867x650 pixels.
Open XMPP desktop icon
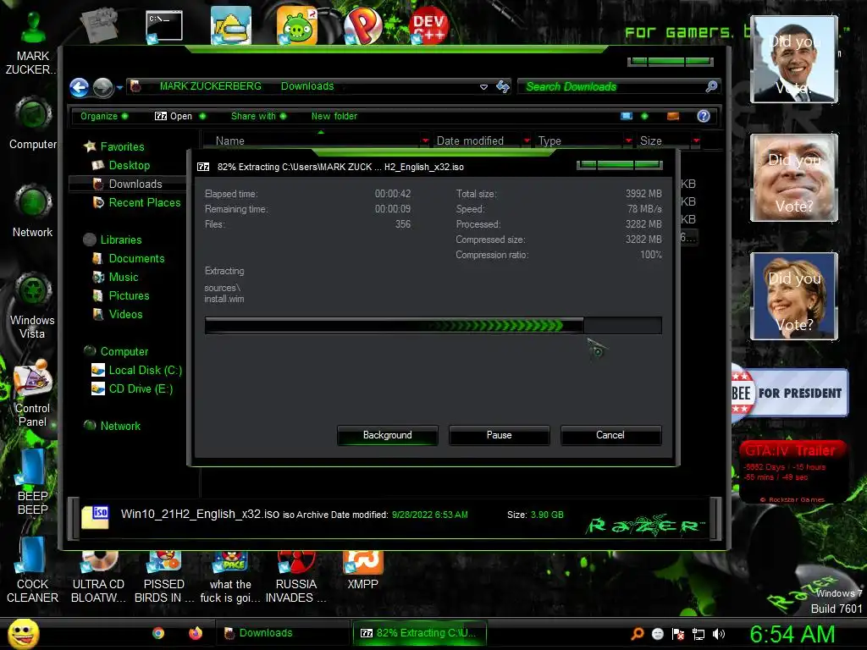click(362, 570)
